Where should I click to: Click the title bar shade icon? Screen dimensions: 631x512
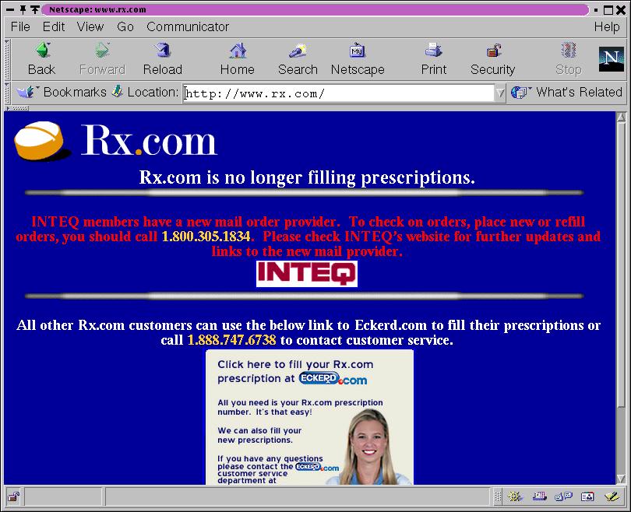(35, 9)
